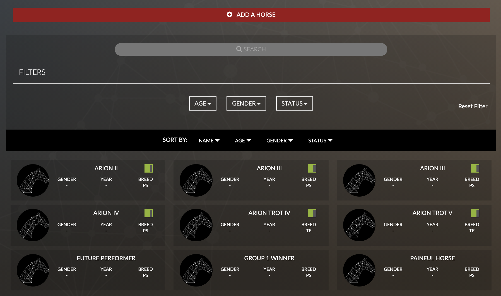
Task: Click the FILTERS section heading
Action: (x=32, y=72)
